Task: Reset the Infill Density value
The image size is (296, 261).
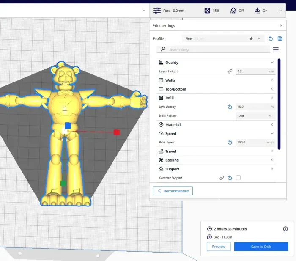Action: 230,107
